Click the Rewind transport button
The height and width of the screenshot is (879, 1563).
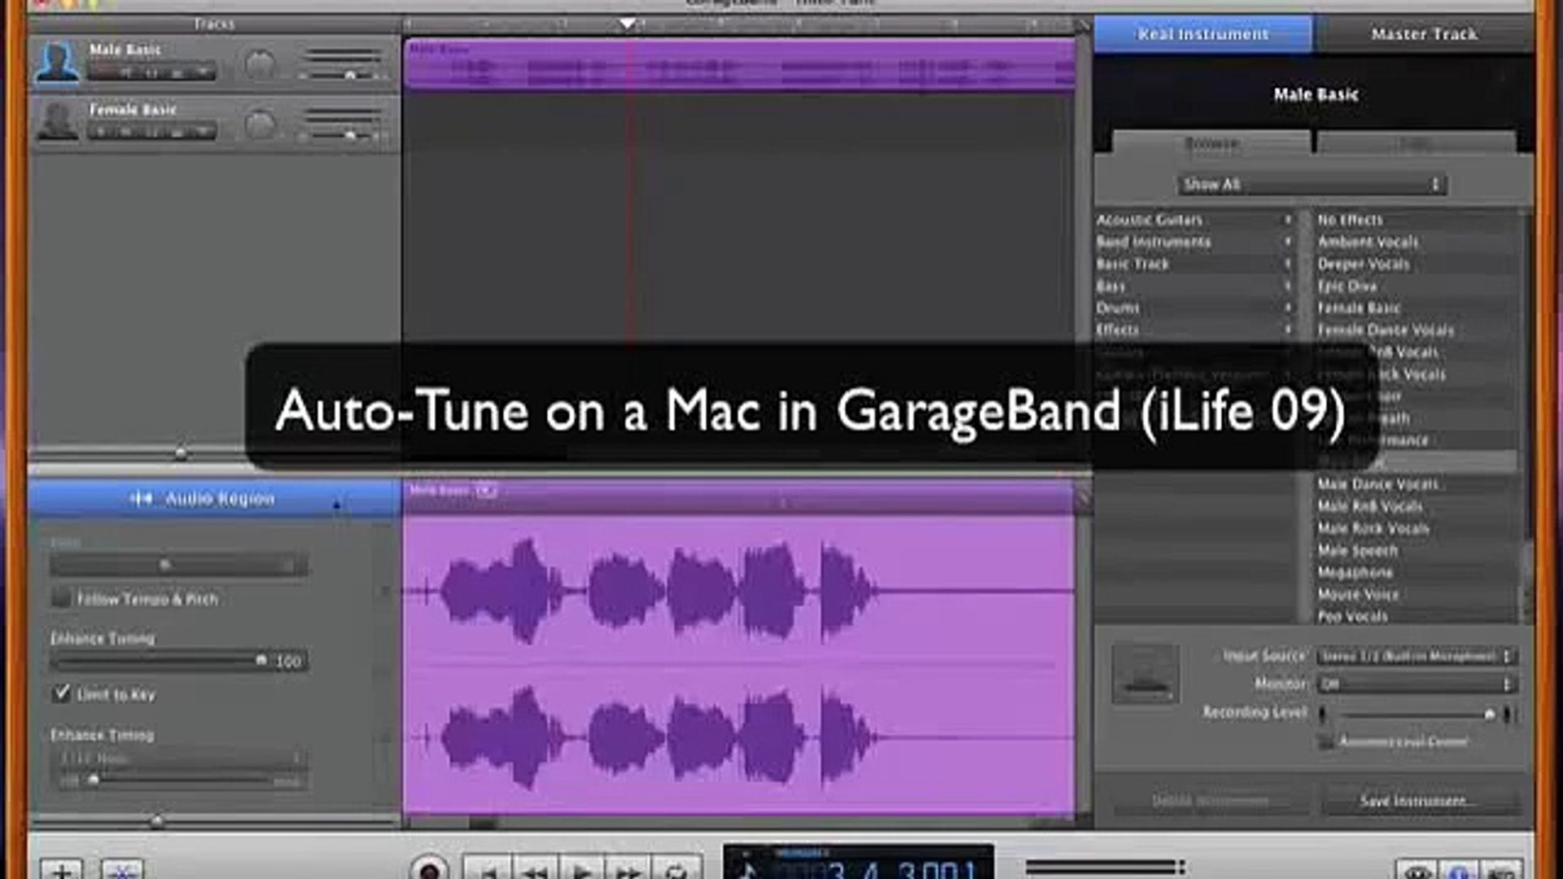pos(535,871)
